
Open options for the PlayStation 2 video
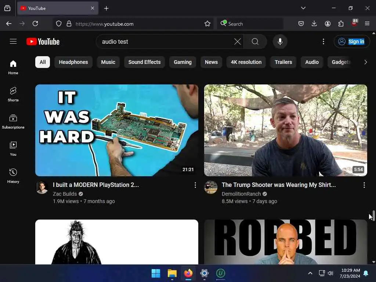point(195,185)
